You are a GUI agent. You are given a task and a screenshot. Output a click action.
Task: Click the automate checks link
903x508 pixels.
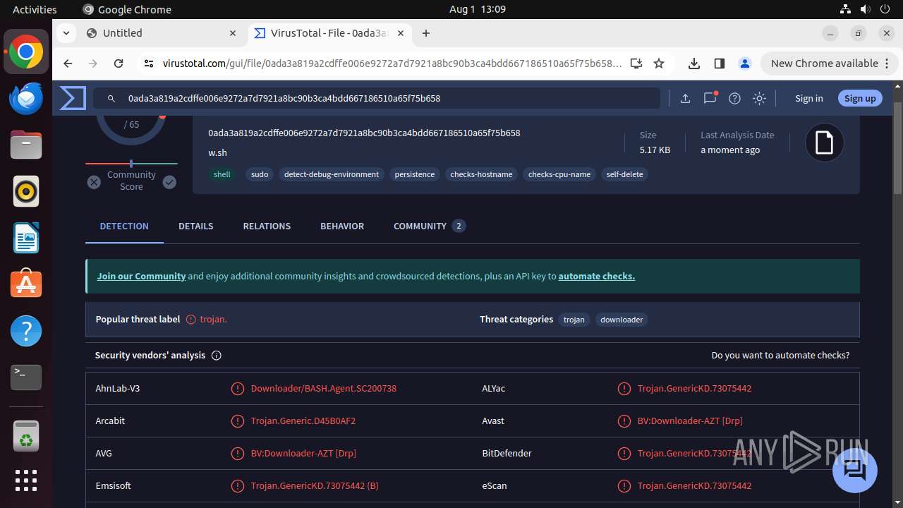[597, 277]
